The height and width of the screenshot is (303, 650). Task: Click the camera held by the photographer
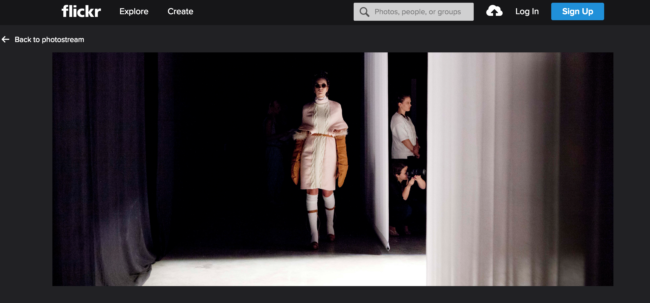click(416, 172)
